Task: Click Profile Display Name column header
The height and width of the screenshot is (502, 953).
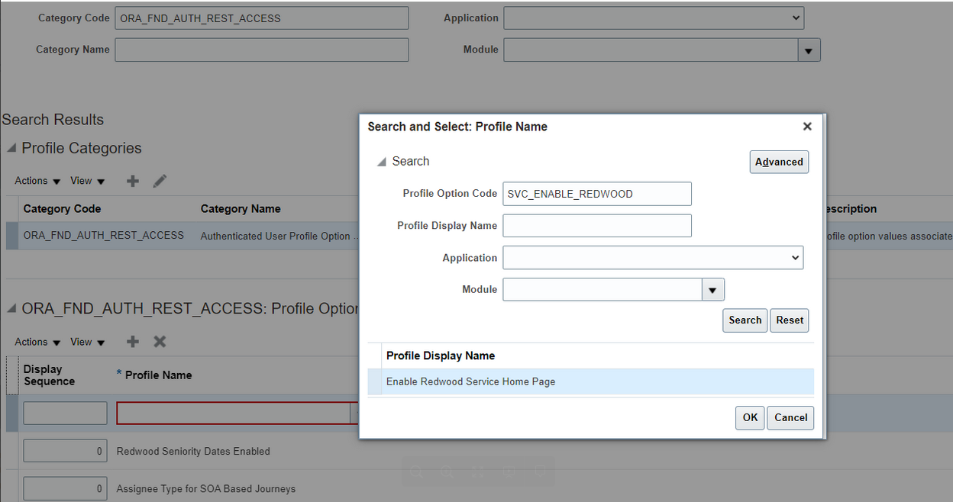Action: coord(441,356)
